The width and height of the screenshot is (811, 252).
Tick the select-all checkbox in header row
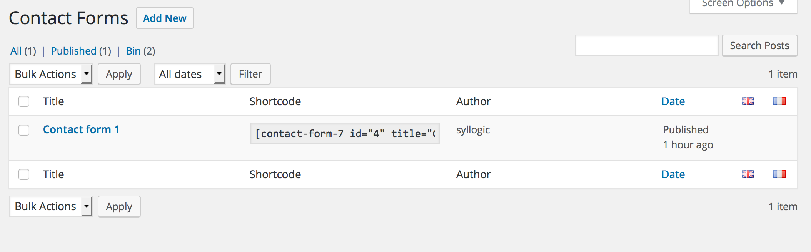24,101
